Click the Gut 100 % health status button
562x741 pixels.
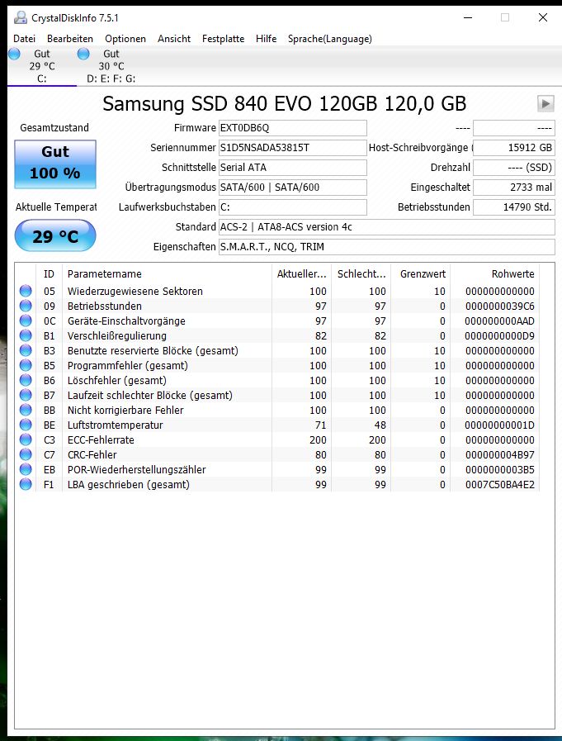coord(55,164)
